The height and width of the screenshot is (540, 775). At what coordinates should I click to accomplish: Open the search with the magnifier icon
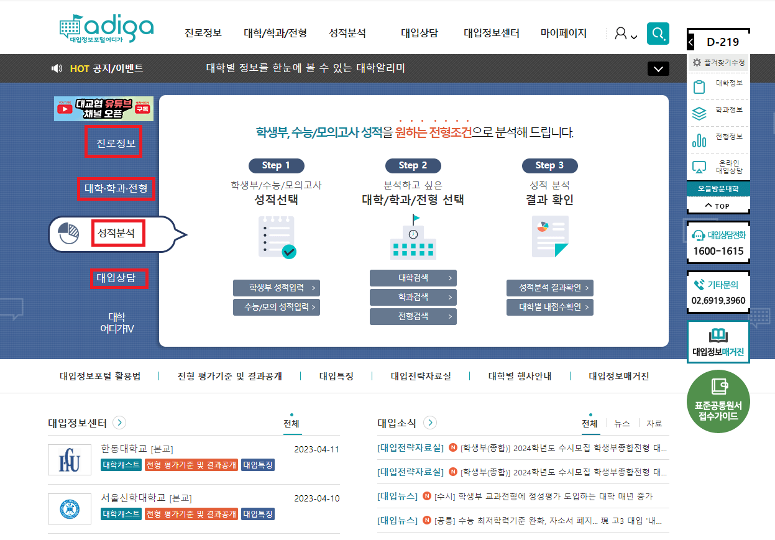(x=658, y=34)
